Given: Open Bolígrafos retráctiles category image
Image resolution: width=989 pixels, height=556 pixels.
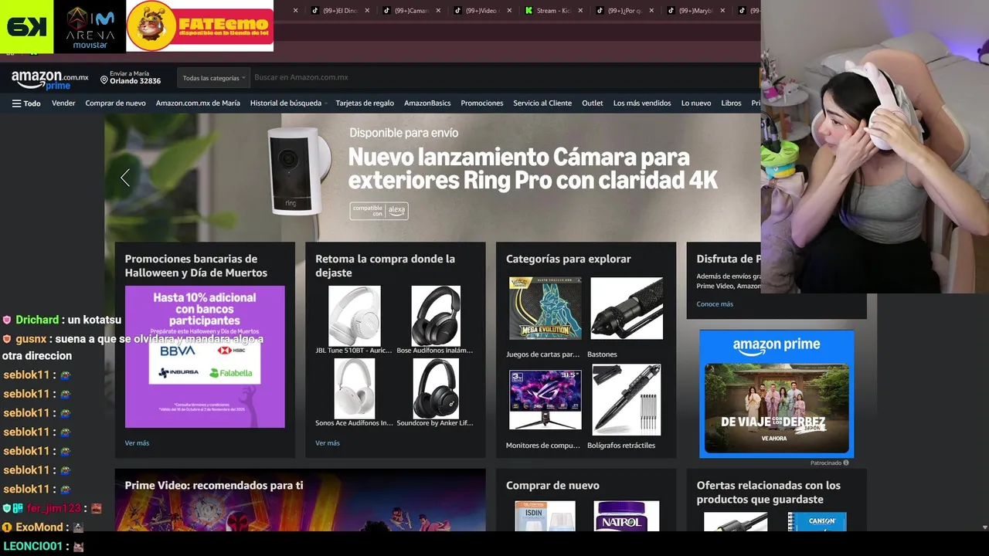Looking at the screenshot, I should pyautogui.click(x=627, y=399).
